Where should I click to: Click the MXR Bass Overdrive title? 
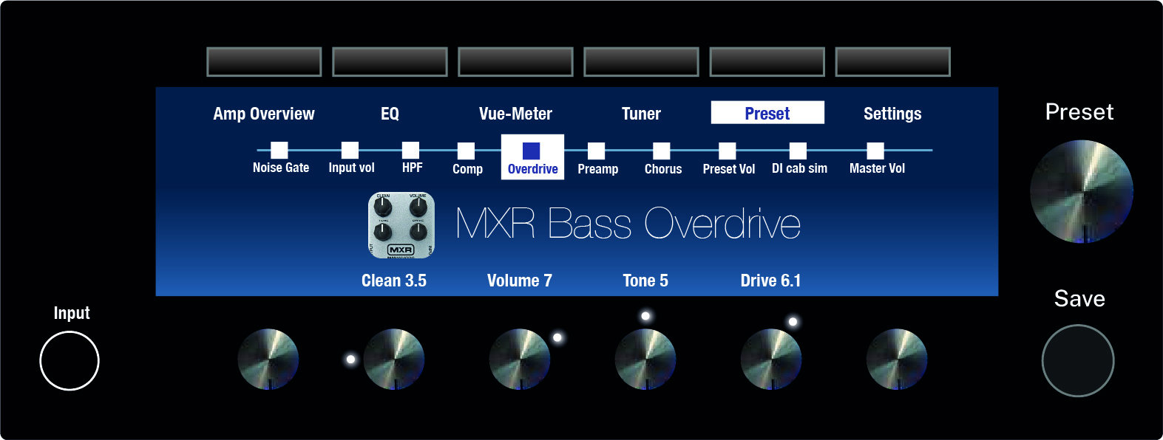pyautogui.click(x=628, y=224)
